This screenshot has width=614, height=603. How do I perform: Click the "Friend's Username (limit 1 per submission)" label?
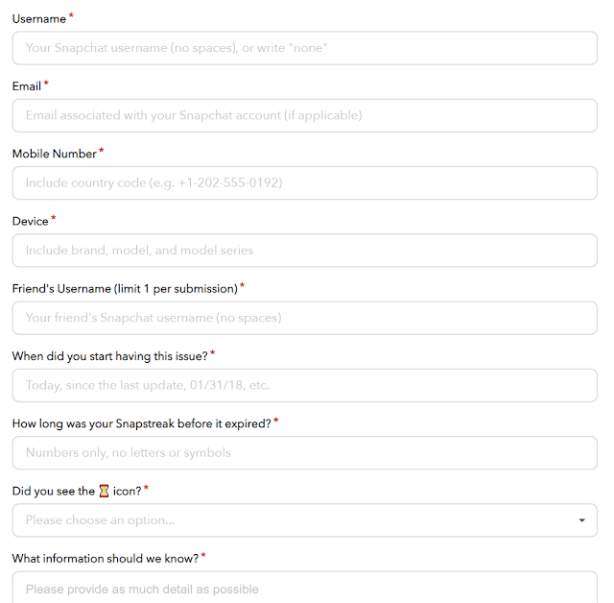coord(125,289)
